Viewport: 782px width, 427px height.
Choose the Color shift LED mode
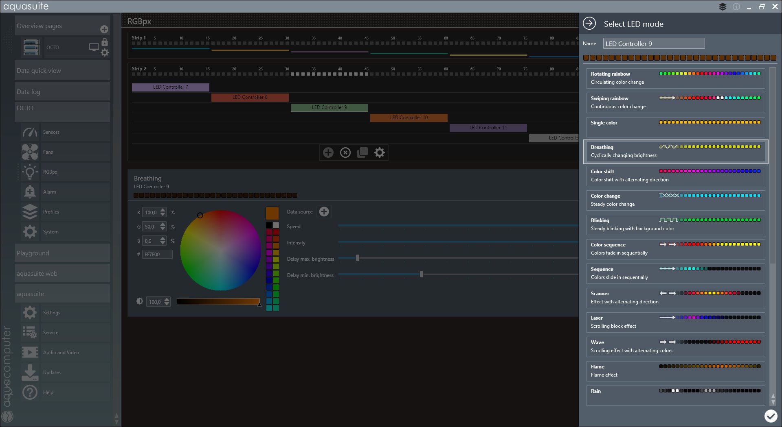[675, 176]
